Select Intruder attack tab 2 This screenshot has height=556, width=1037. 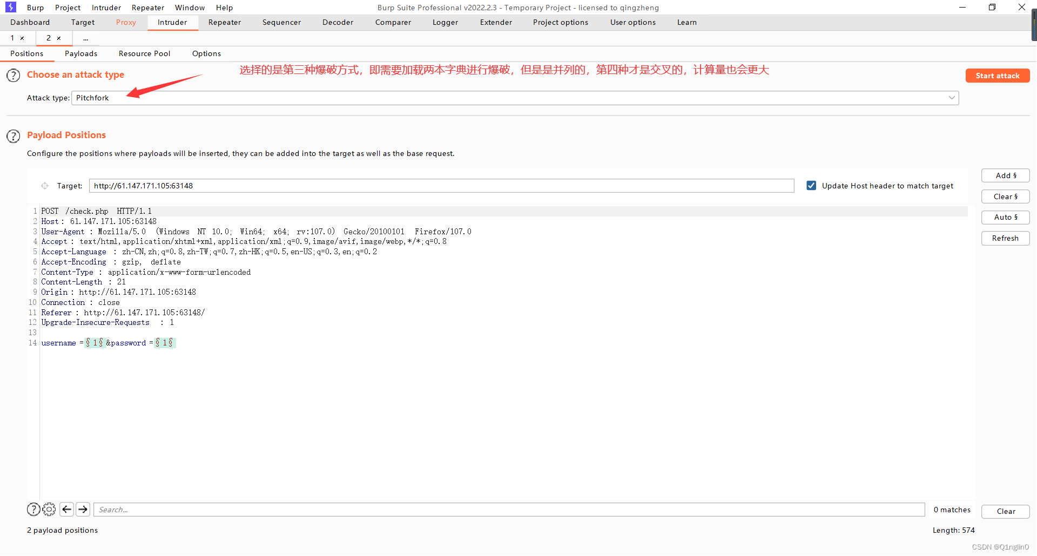[x=49, y=38]
